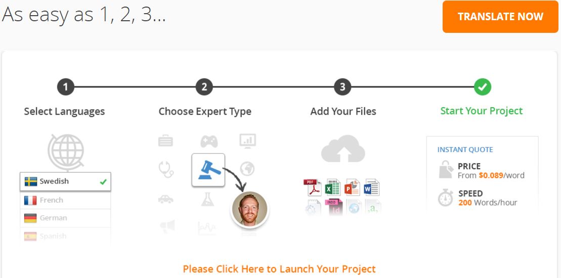Screen dimensions: 561x278
Task: Click the step 1 circle marker
Action: (x=65, y=87)
